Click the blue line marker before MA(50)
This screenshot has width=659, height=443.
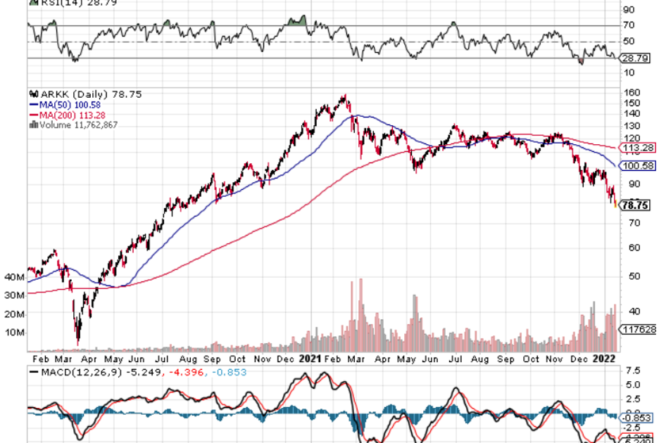pyautogui.click(x=32, y=104)
